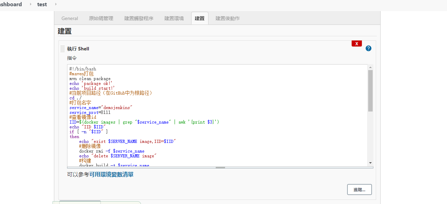Open the 可用環境變數清單 link
Screen dimensions: 447x204
point(111,175)
